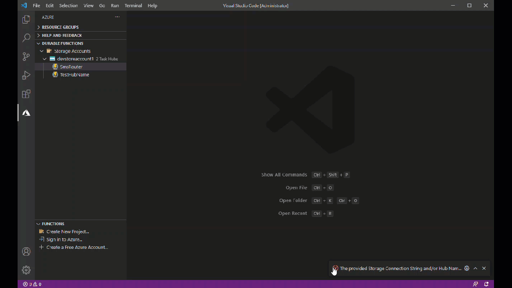
Task: Click the Open File label
Action: [296, 188]
